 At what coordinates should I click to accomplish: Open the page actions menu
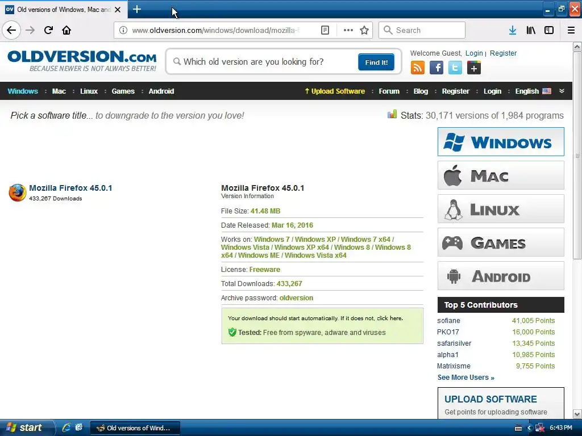tap(348, 30)
